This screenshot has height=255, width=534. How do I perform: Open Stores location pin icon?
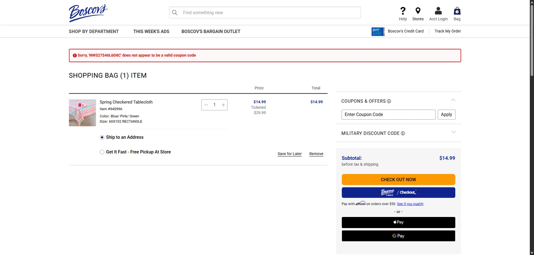point(418,11)
